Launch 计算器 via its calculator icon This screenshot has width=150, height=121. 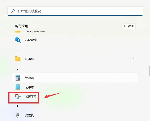pos(18,78)
